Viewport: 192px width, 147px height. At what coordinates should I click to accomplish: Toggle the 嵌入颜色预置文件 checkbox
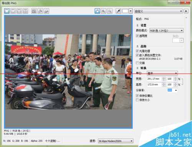(x=137, y=55)
